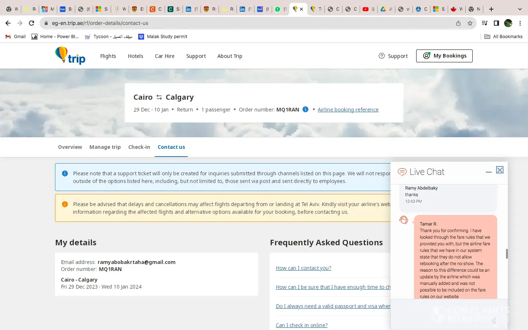The image size is (528, 330).
Task: Switch to the Check-in tab
Action: coord(139,147)
